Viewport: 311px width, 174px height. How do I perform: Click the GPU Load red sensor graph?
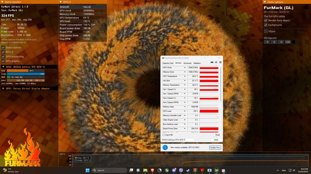point(209,111)
